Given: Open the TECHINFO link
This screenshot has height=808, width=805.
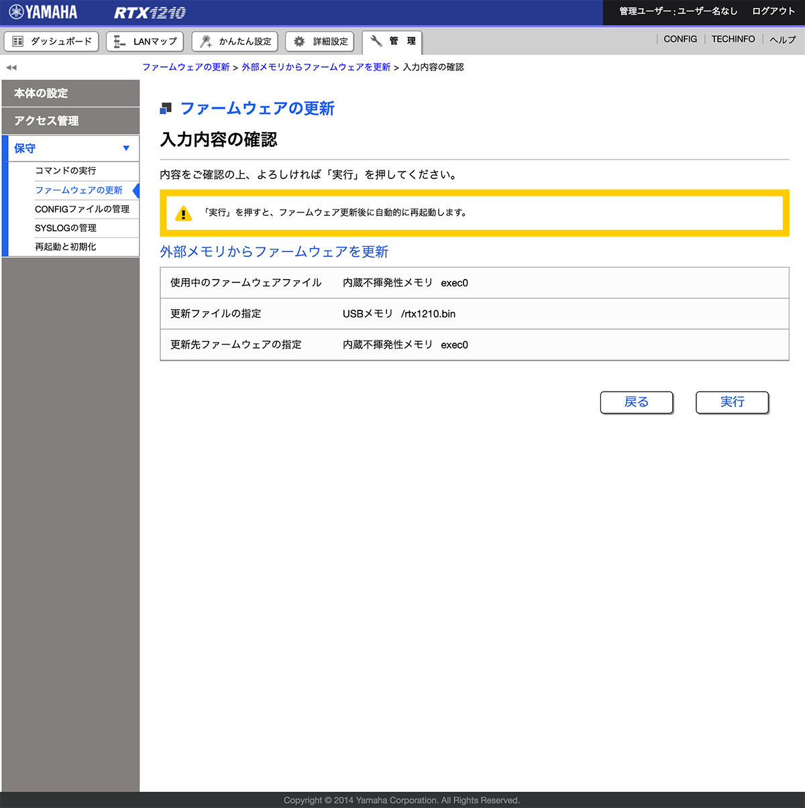Looking at the screenshot, I should [733, 39].
